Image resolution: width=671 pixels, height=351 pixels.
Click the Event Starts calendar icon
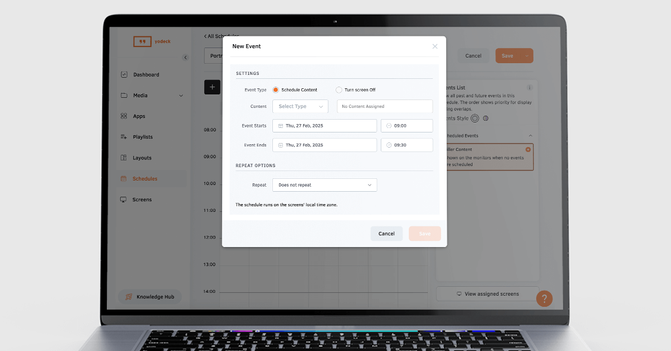281,126
